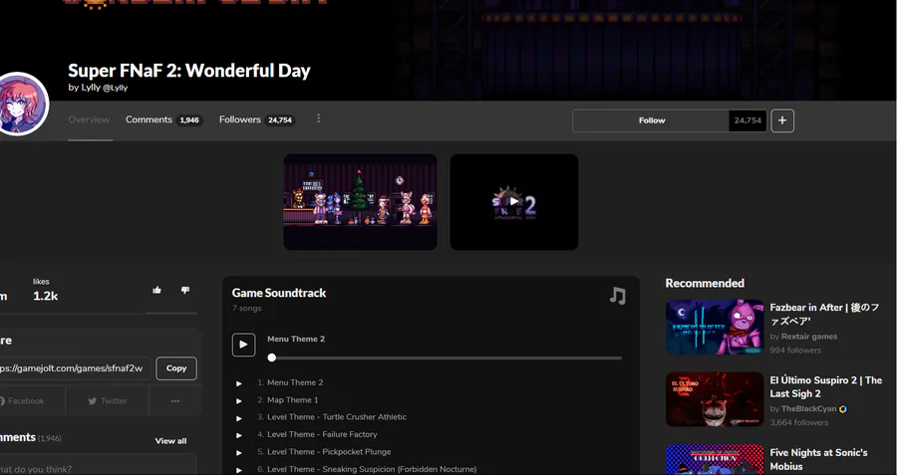Image resolution: width=897 pixels, height=475 pixels.
Task: Play track 2 Map Theme 1
Action: [239, 400]
